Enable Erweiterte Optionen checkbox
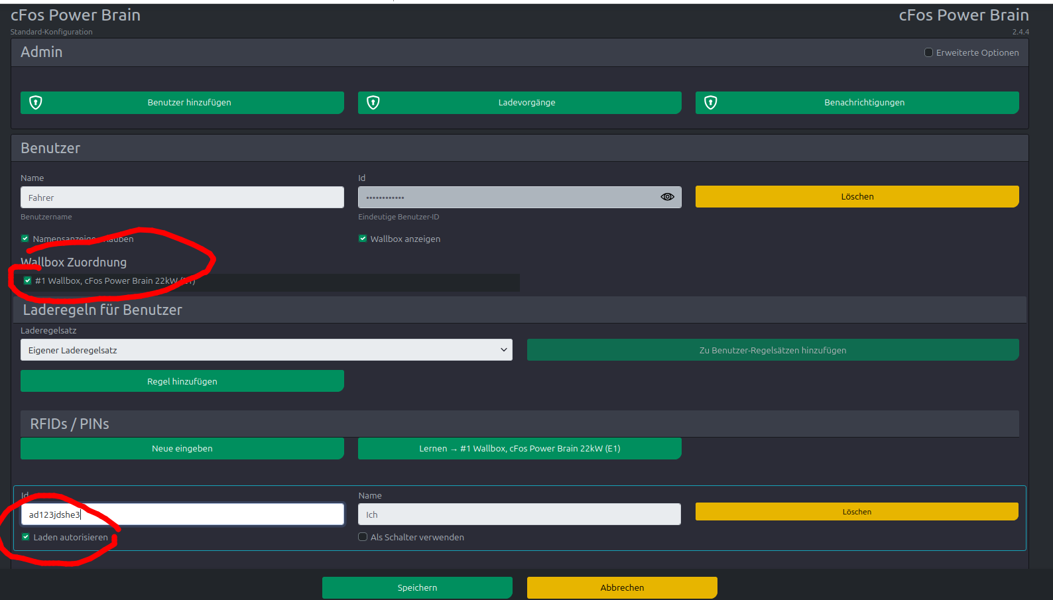The image size is (1053, 600). (928, 52)
